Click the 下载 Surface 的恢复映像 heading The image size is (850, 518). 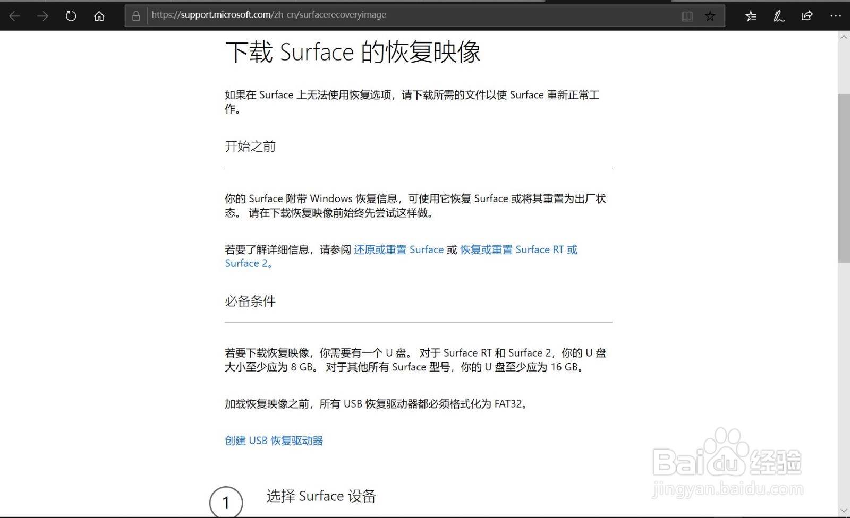(353, 52)
